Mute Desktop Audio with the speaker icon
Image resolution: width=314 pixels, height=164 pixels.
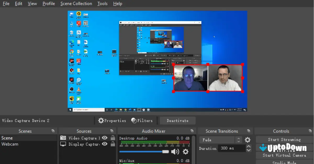coord(176,151)
